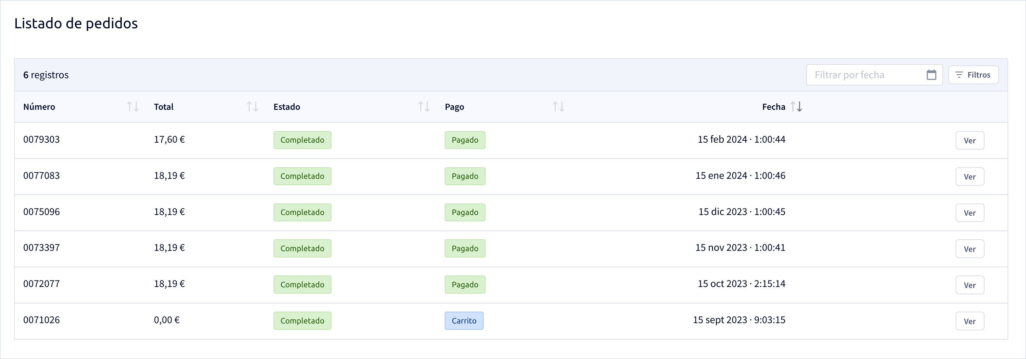1026x359 pixels.
Task: Click date 15 nov 2023 · 1:00:41
Action: pyautogui.click(x=740, y=248)
